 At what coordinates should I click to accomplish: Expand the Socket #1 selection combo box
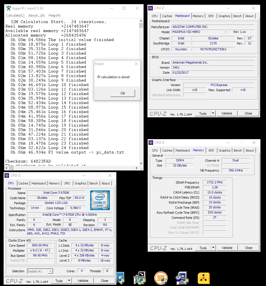[51, 271]
